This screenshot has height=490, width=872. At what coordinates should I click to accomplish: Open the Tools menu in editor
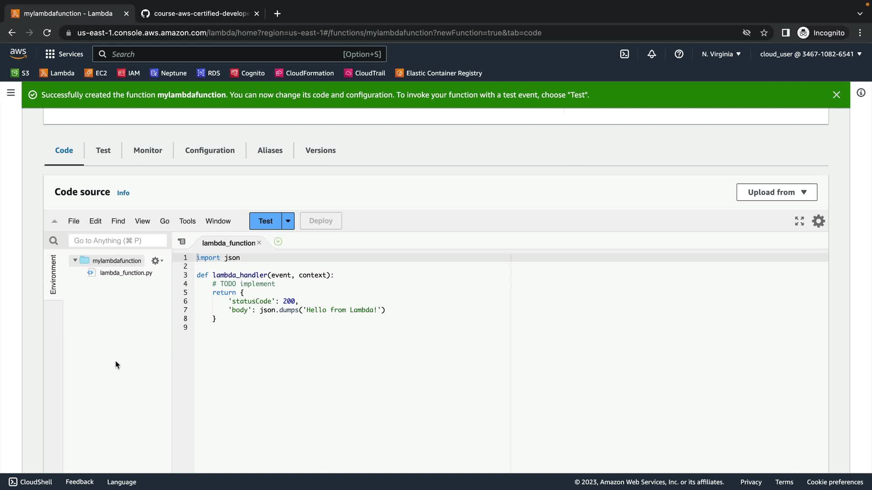(187, 221)
